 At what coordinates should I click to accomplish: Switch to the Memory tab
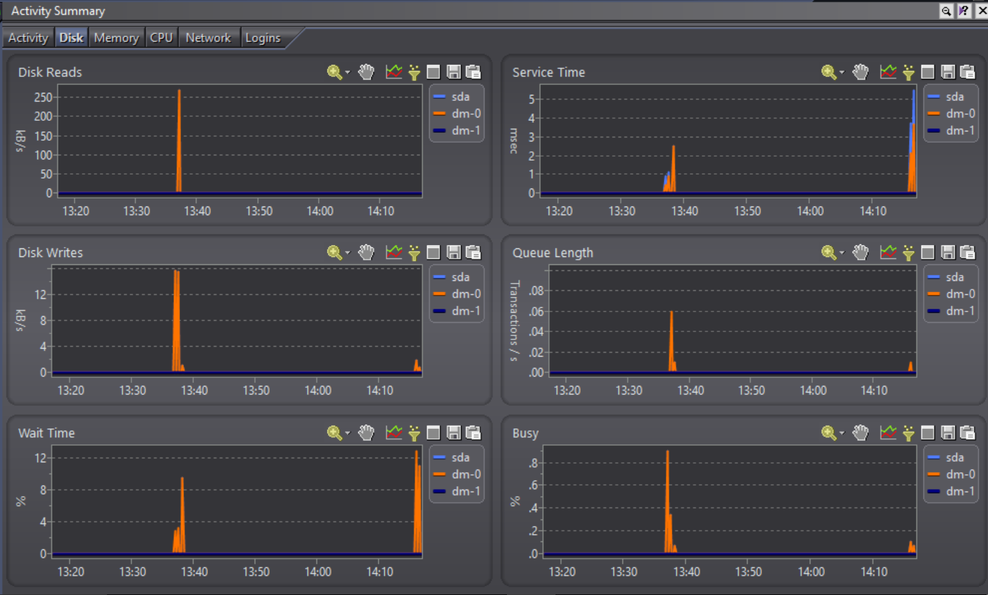116,38
